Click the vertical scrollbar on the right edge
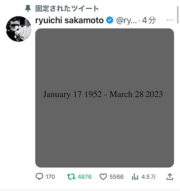 [x=178, y=15]
